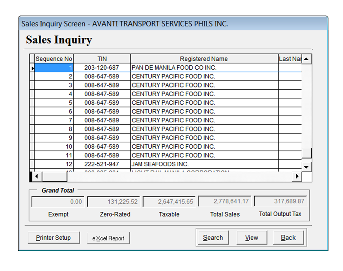Click the horizontal scrollbar thumb
343x271 pixels.
tap(55, 176)
